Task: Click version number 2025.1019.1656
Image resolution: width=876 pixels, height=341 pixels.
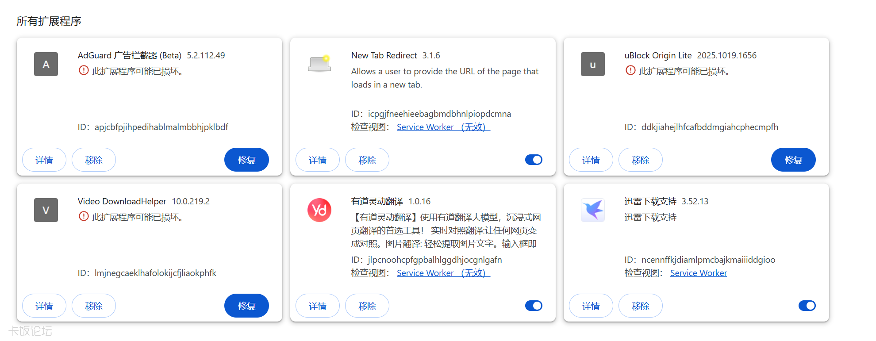Action: tap(726, 55)
